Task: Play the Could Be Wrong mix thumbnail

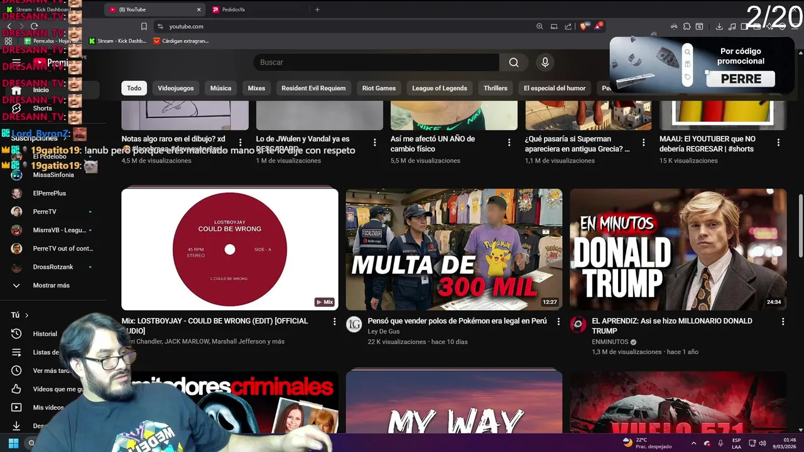Action: point(230,249)
